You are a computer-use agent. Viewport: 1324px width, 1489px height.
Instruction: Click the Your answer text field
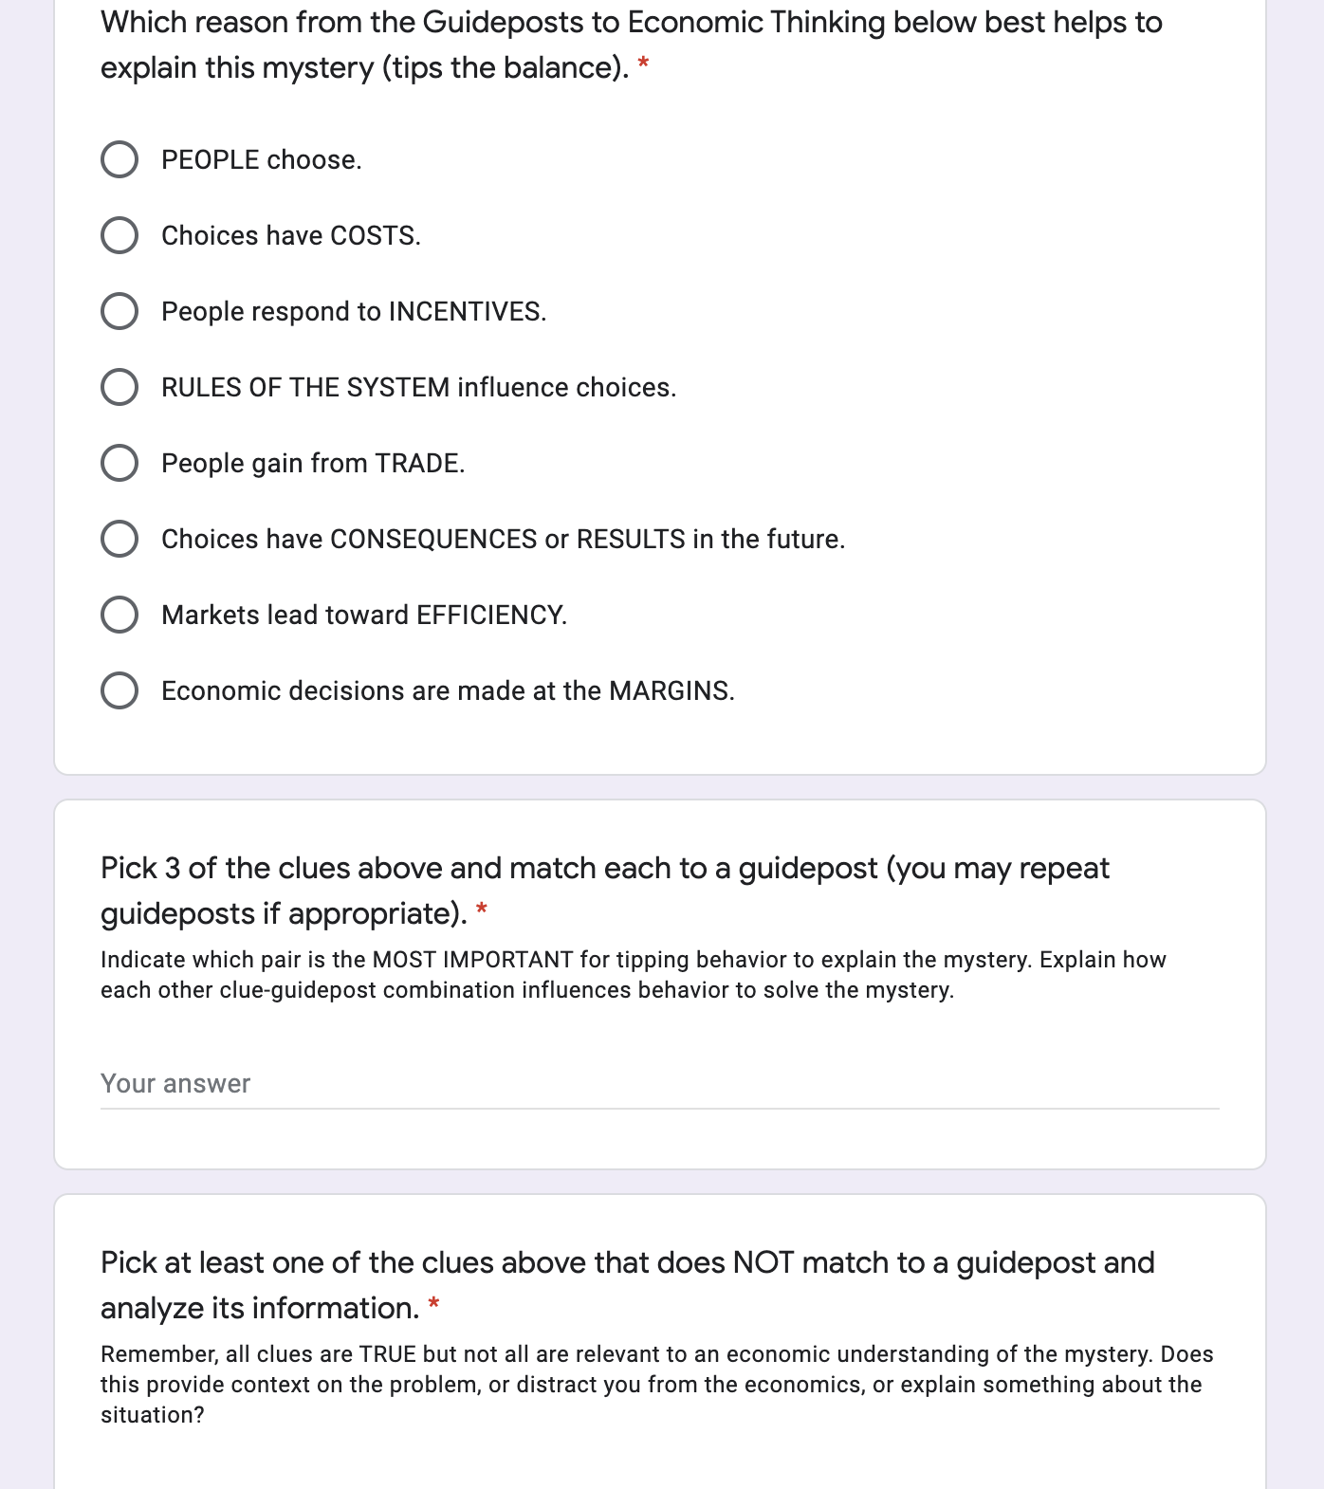click(379, 1083)
